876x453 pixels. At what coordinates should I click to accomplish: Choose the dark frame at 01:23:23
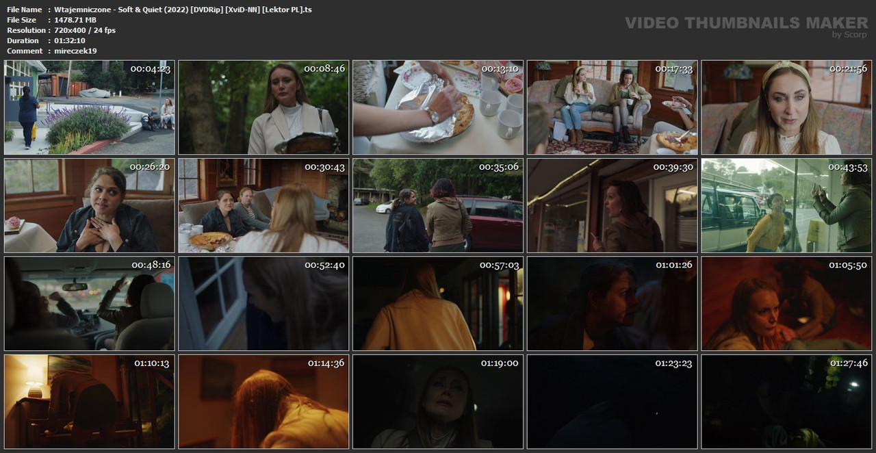[x=613, y=402]
